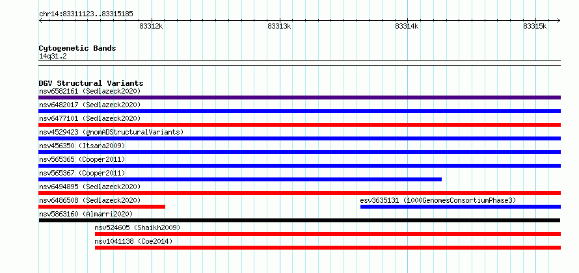Click the left scroll arrow on the ruler
579x273 pixels.
coord(40,20)
